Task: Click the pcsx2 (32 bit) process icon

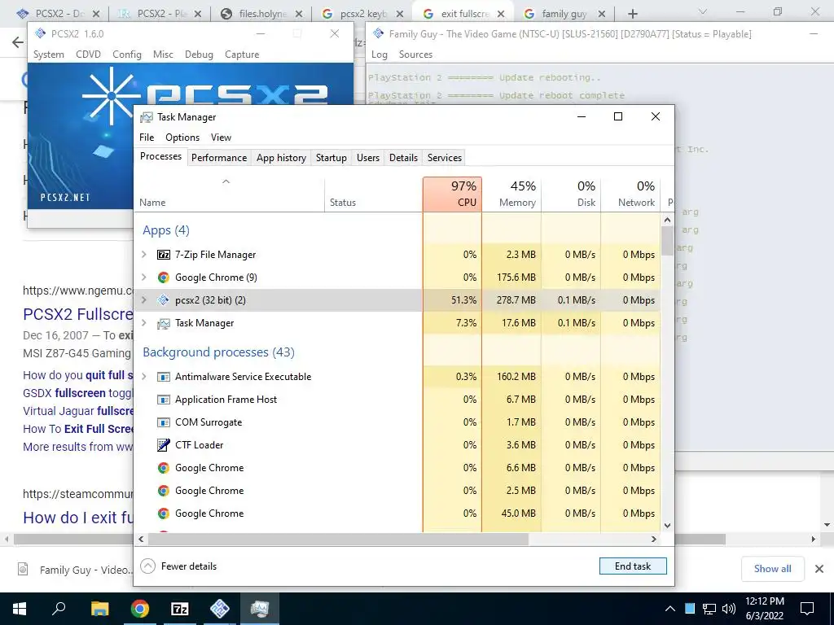Action: tap(163, 300)
